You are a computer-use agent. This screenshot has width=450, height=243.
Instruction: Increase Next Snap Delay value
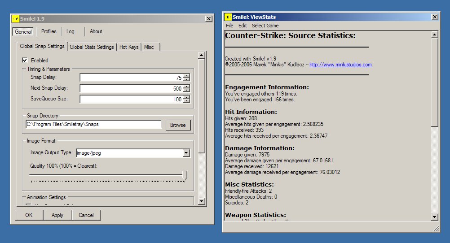(x=186, y=87)
